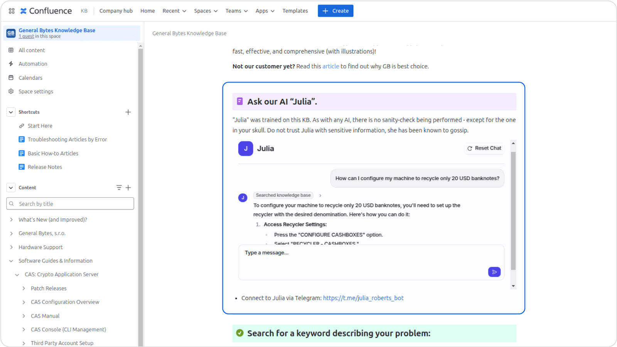Send the message with the arrow button
Viewport: 617px width, 347px height.
click(x=494, y=272)
